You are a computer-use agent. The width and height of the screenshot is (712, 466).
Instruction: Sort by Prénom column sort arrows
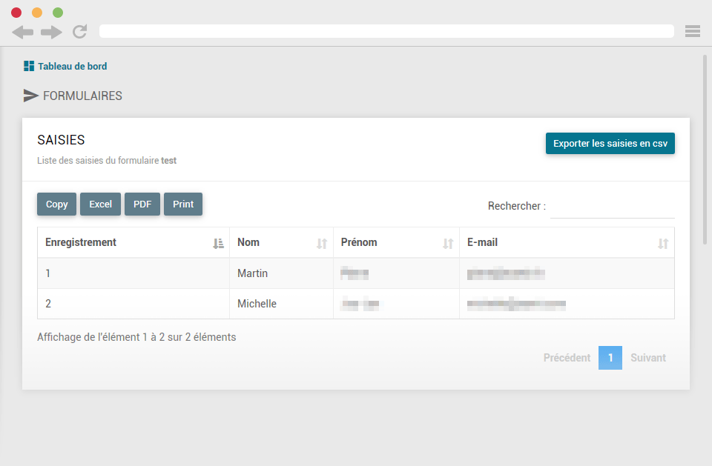[x=448, y=244]
